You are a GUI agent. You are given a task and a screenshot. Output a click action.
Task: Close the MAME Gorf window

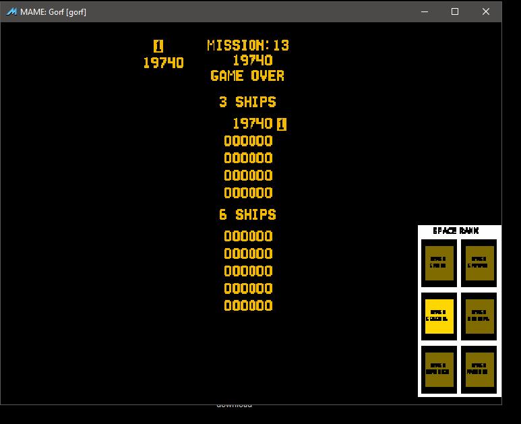[x=485, y=11]
